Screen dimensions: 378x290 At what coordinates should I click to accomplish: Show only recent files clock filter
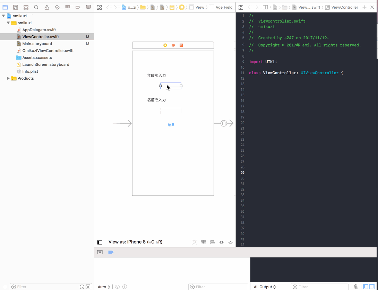(x=82, y=287)
